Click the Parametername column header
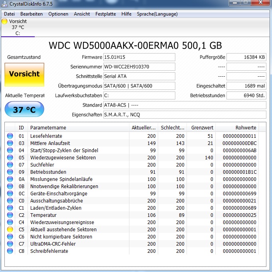Screen dimensions: 272x272 (78, 128)
